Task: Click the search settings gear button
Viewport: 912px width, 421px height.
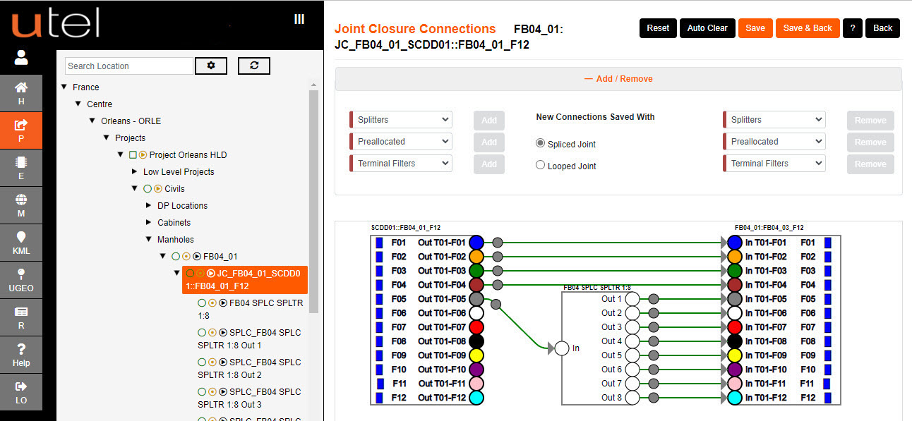Action: tap(210, 66)
